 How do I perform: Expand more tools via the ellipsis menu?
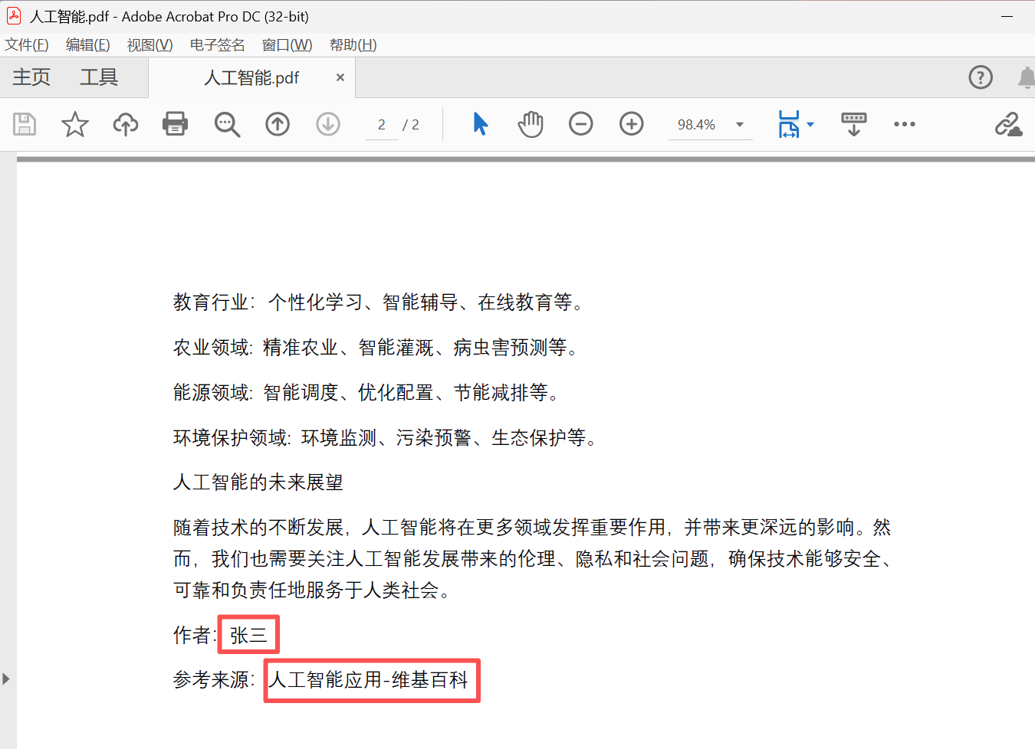[x=905, y=123]
